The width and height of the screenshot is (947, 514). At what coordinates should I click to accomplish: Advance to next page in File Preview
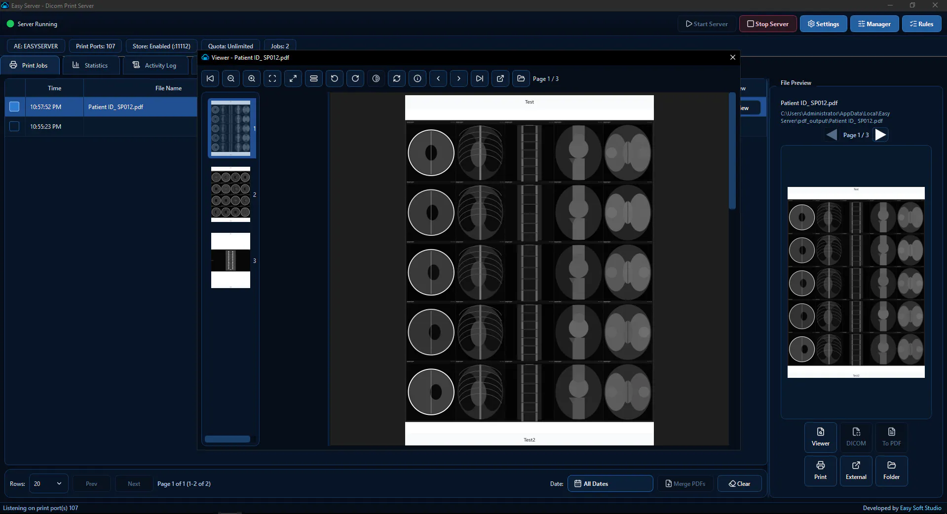click(880, 135)
